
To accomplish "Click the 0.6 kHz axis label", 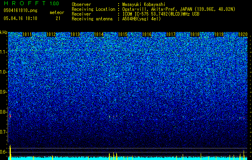I will tap(4, 152).
